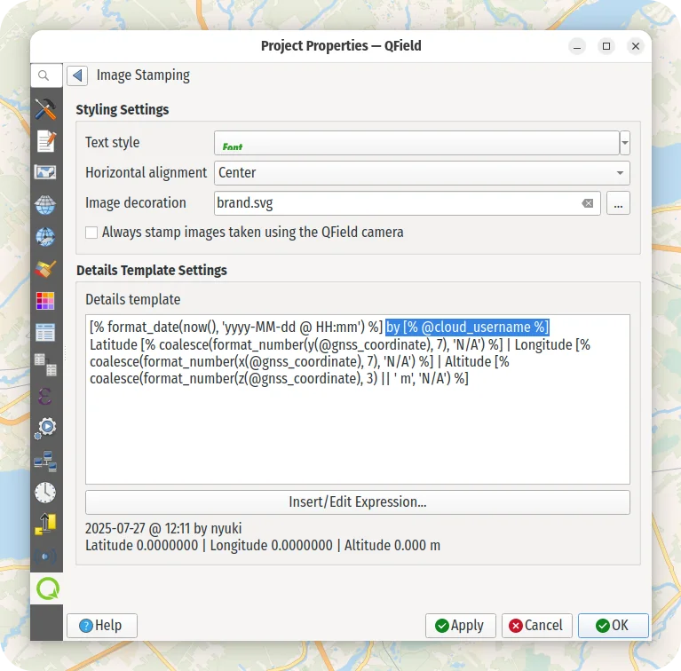The height and width of the screenshot is (671, 681).
Task: Select the QField tab icon
Action: 45,588
